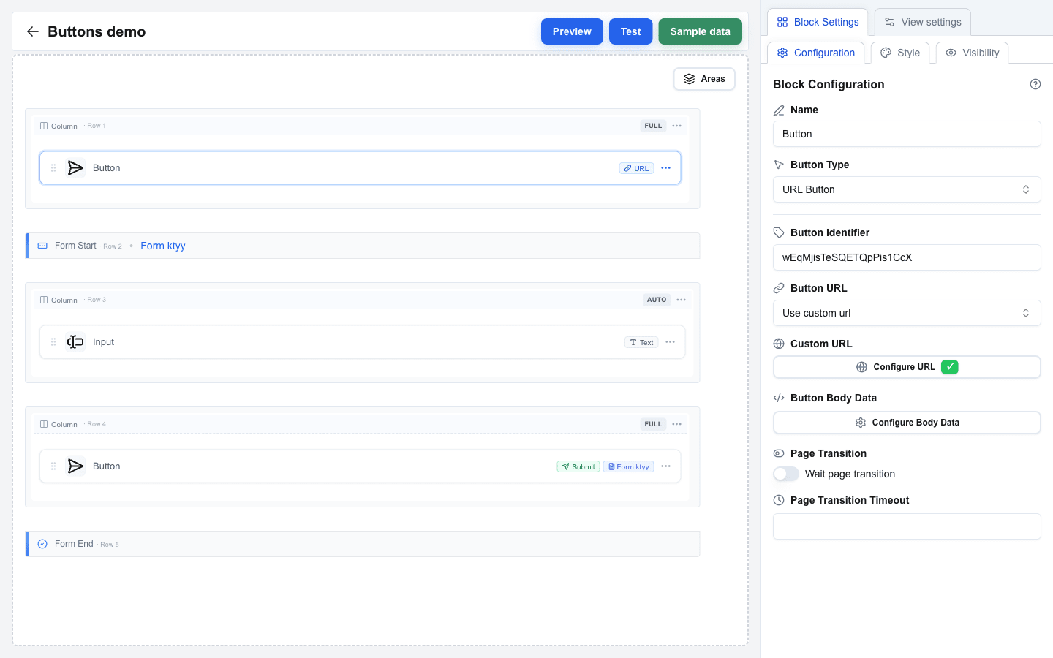Image resolution: width=1053 pixels, height=658 pixels.
Task: Click the Form End check circle icon
Action: pyautogui.click(x=42, y=544)
